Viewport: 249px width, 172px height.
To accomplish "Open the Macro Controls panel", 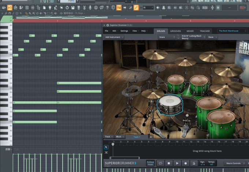I will [235, 163].
